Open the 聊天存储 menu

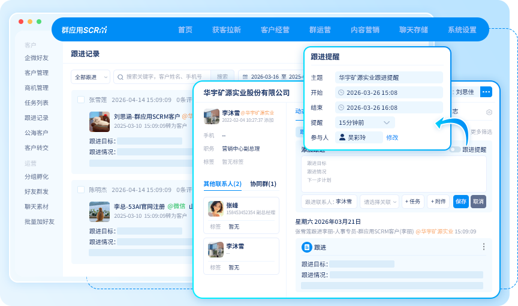tap(413, 30)
